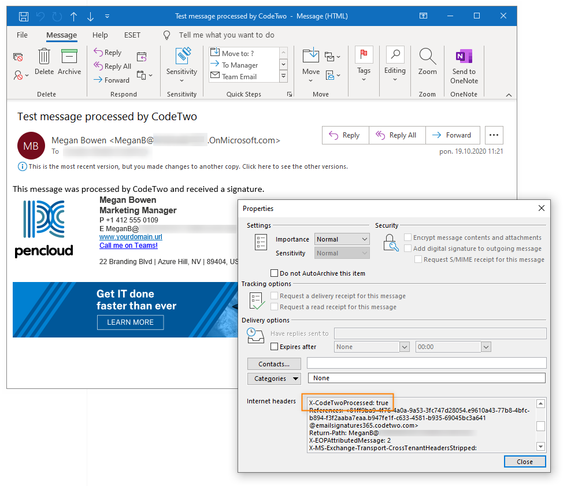Open Expires after date dropdown

pyautogui.click(x=405, y=347)
